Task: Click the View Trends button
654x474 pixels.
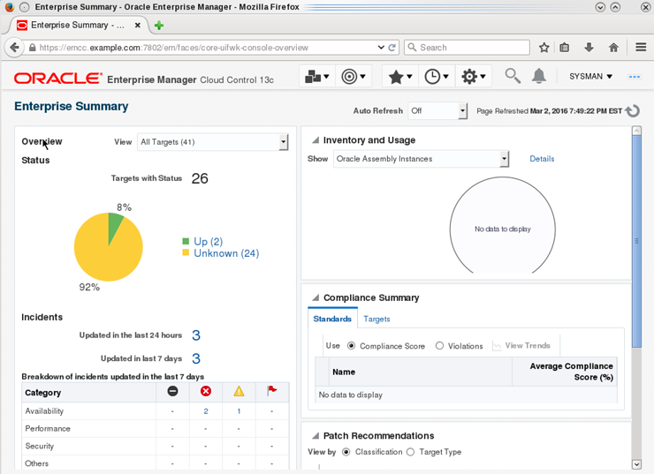Action: (x=521, y=346)
